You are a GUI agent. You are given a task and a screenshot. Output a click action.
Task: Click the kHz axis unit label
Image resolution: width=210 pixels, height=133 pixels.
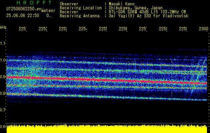point(3,27)
